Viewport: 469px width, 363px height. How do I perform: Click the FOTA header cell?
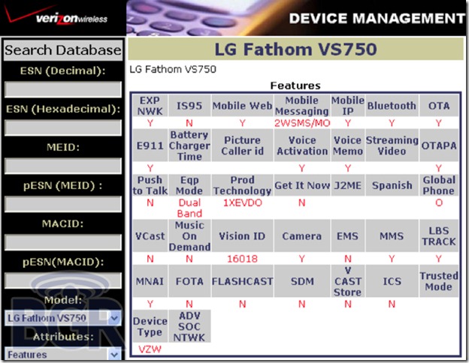189,281
